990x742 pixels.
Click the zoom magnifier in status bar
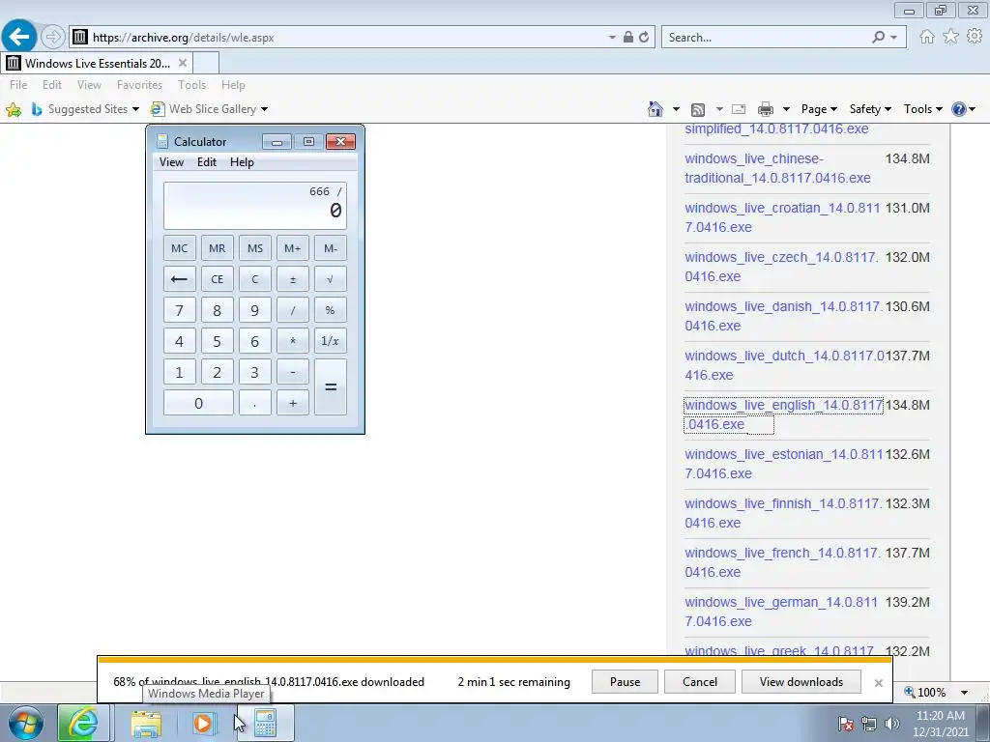[909, 692]
